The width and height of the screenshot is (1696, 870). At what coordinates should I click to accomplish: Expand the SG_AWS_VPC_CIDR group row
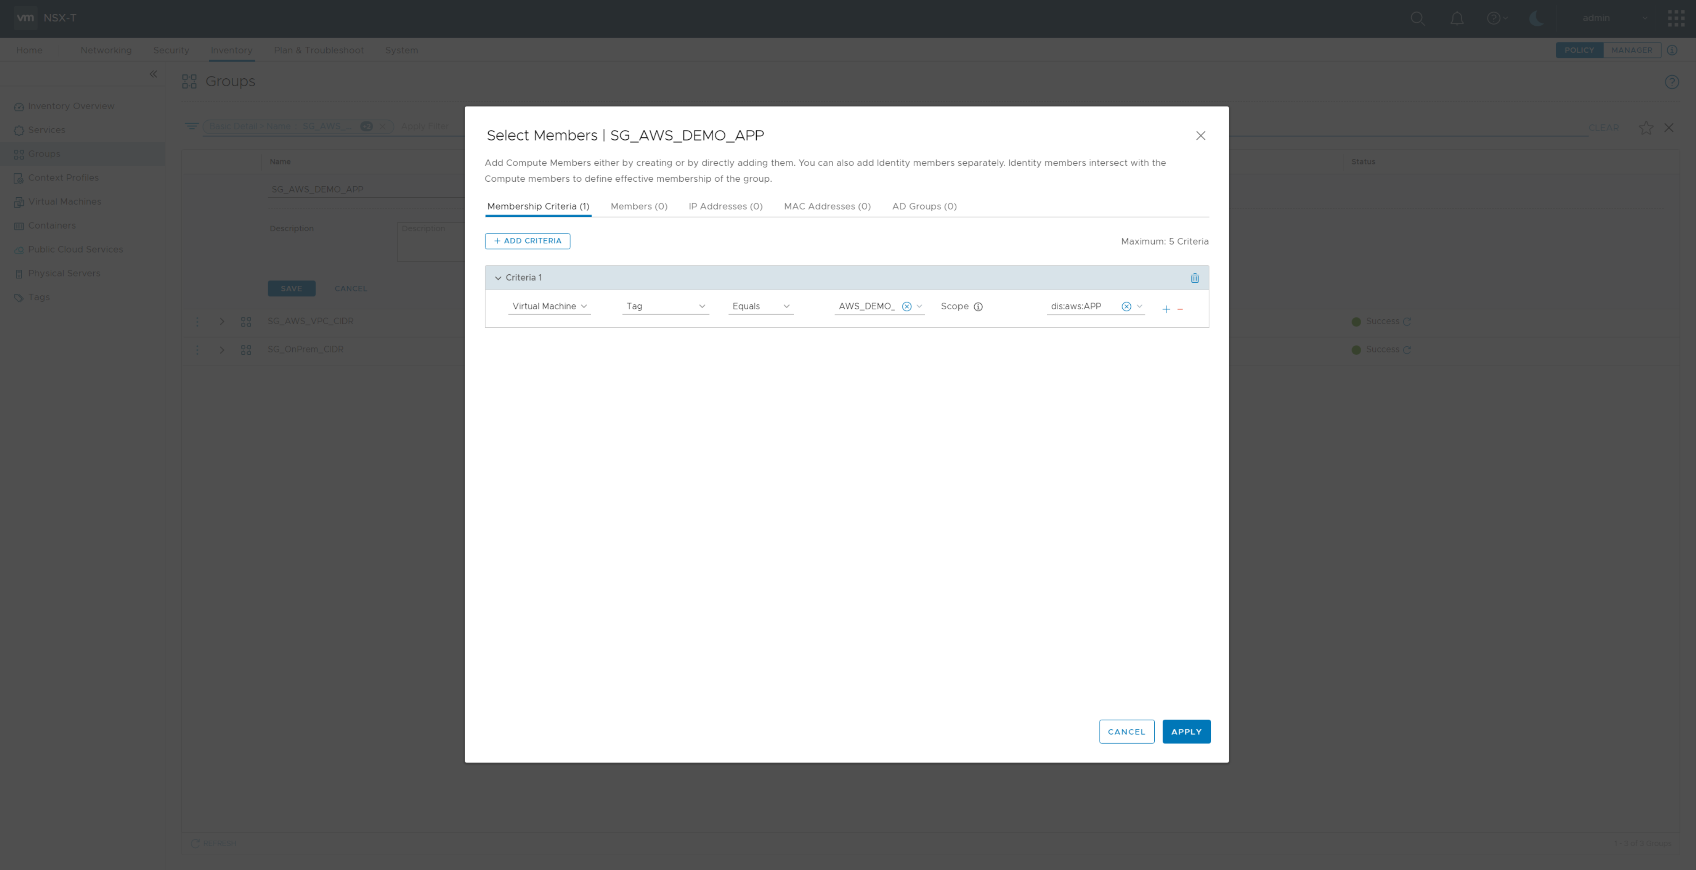[x=222, y=322]
